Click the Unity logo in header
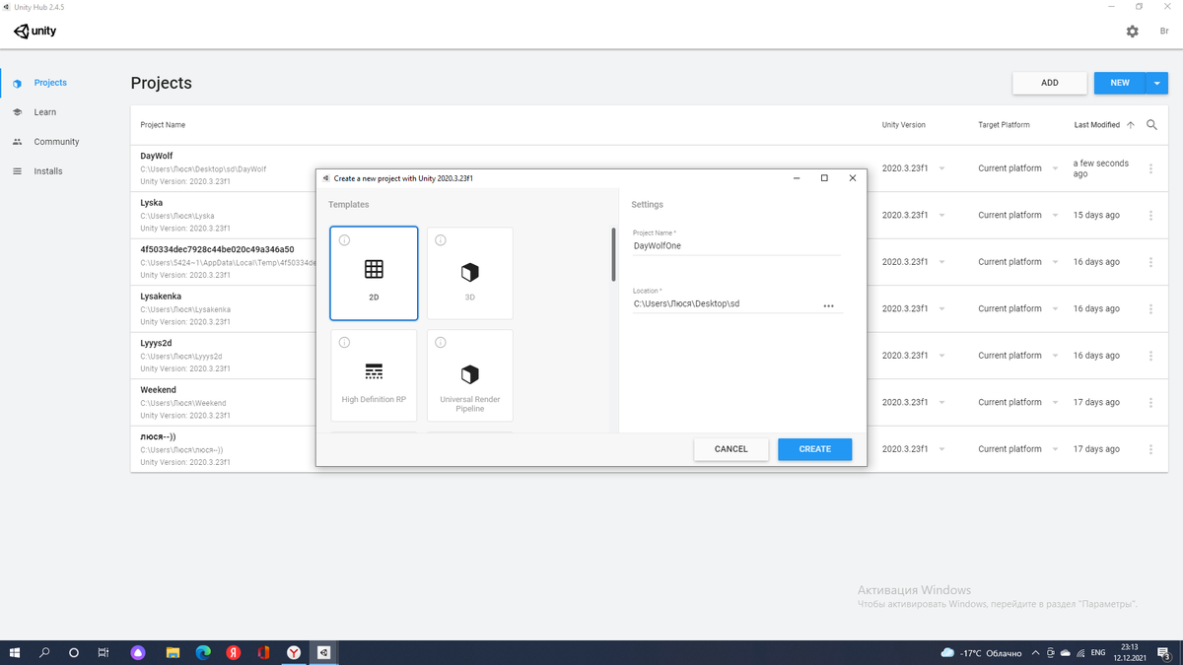Screen dimensions: 1183x665 [35, 32]
